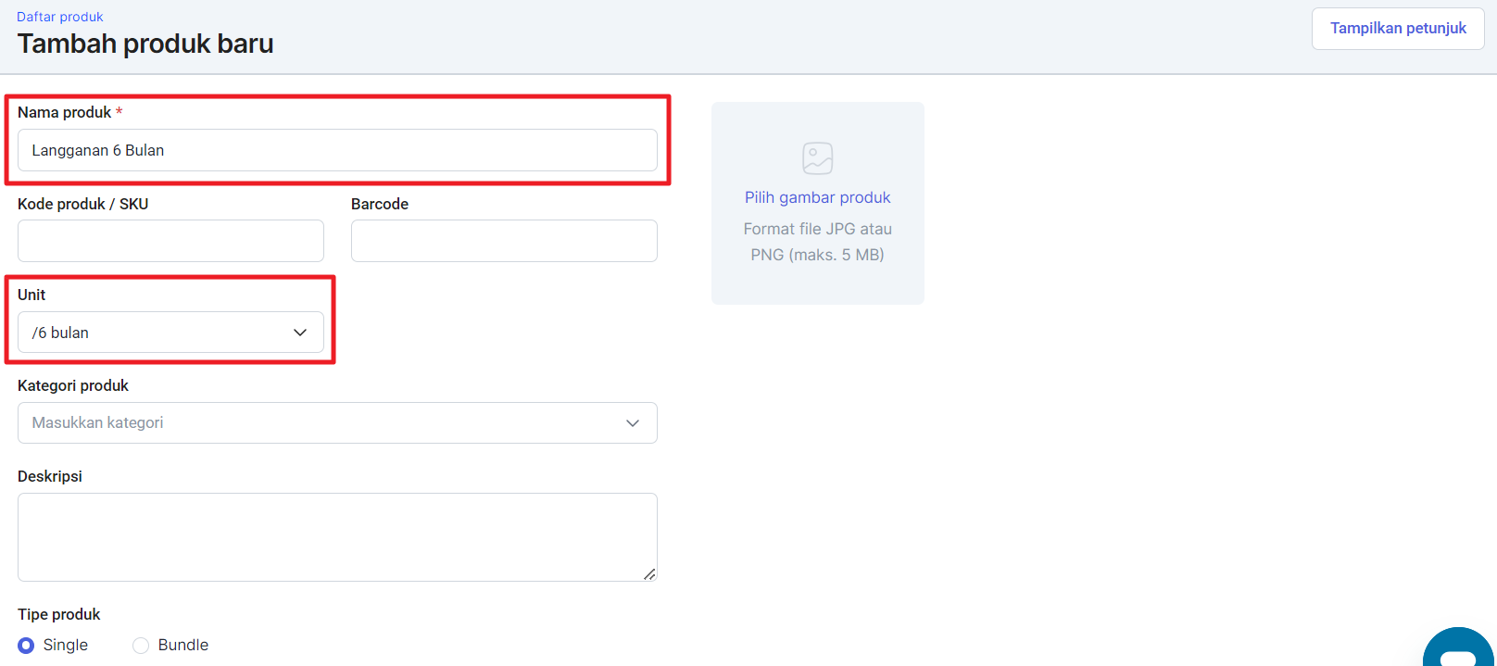Screen dimensions: 1497x666
Task: Click the Tampilkan petunjuk button
Action: (x=1398, y=29)
